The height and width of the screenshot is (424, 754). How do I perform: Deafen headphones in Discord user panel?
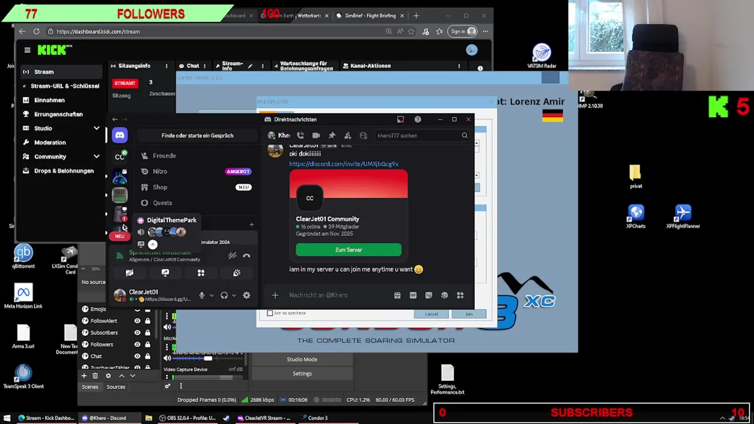(224, 295)
